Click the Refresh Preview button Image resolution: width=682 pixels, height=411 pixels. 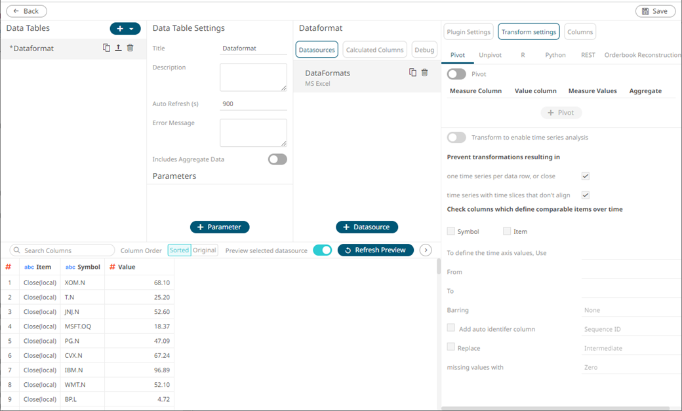coord(375,250)
